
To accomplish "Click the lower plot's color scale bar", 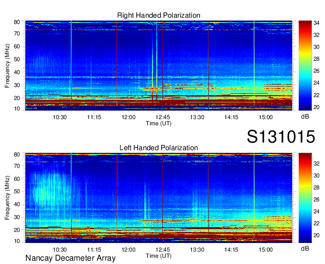I will coord(305,198).
